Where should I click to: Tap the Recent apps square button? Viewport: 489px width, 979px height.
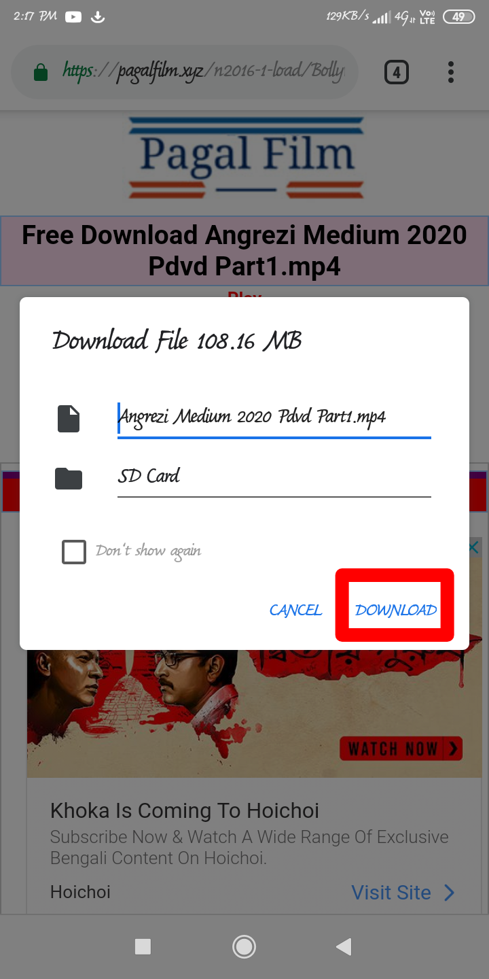pyautogui.click(x=143, y=946)
